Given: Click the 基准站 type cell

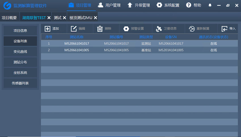Looking at the screenshot, I should 146,50.
